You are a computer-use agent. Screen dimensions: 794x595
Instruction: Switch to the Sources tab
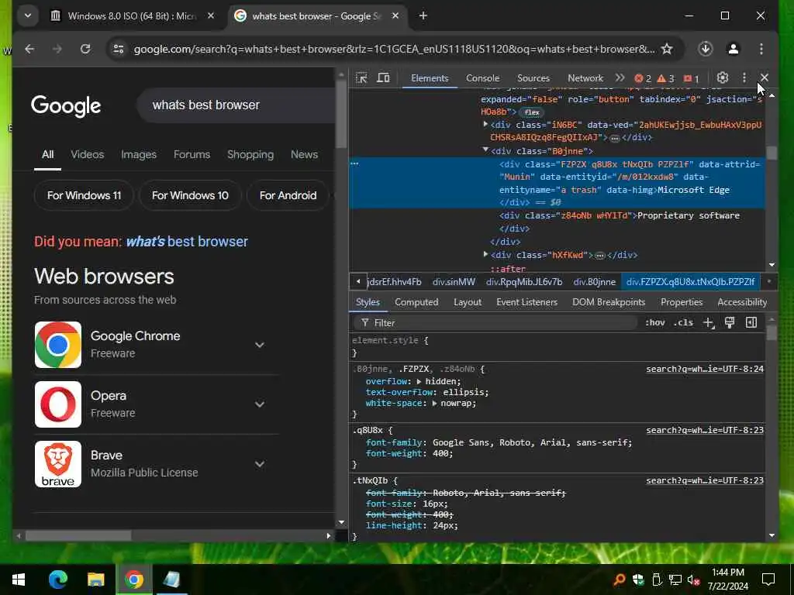click(533, 78)
